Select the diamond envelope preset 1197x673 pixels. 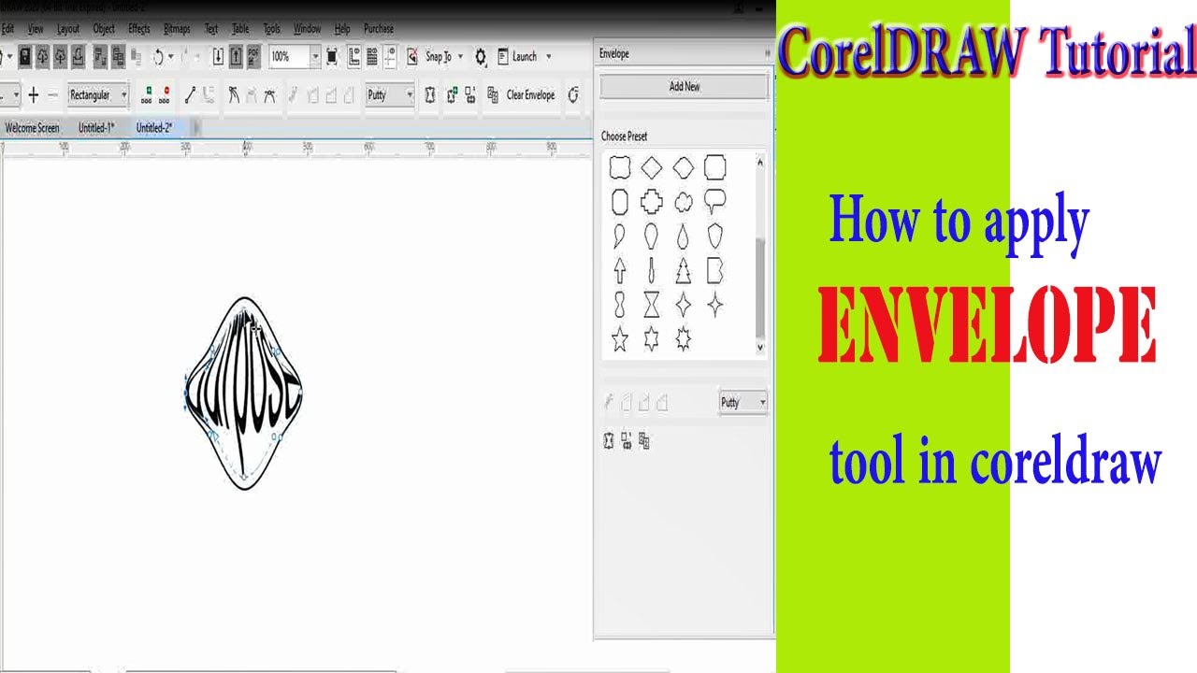652,167
